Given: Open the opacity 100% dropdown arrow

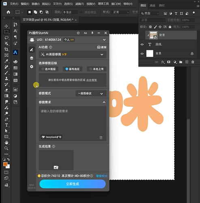Looking at the screenshot, I should coord(193,20).
